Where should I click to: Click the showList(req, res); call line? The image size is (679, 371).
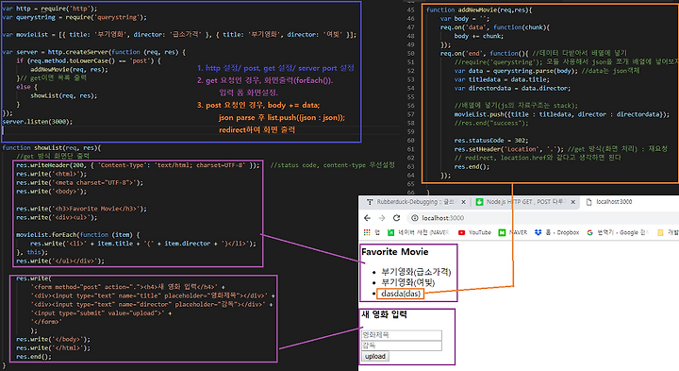click(x=64, y=95)
